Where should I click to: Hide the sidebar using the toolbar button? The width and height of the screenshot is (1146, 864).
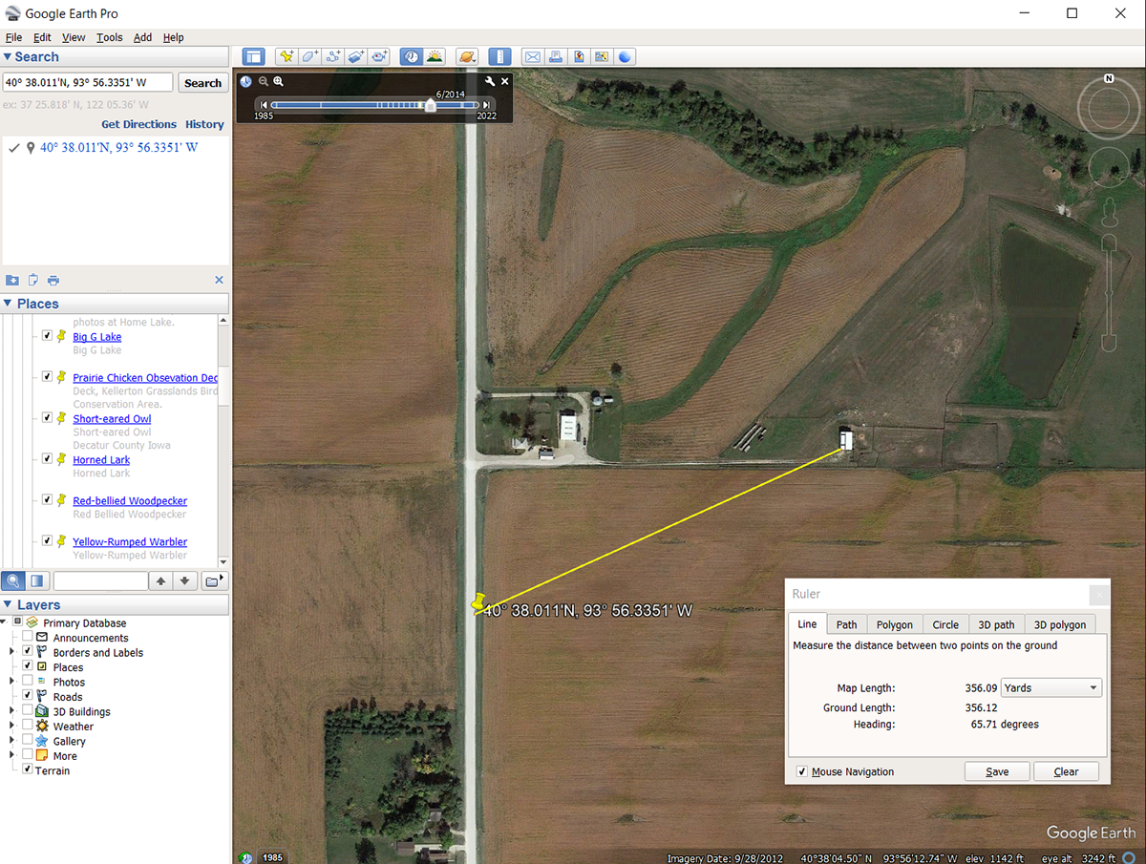(253, 56)
